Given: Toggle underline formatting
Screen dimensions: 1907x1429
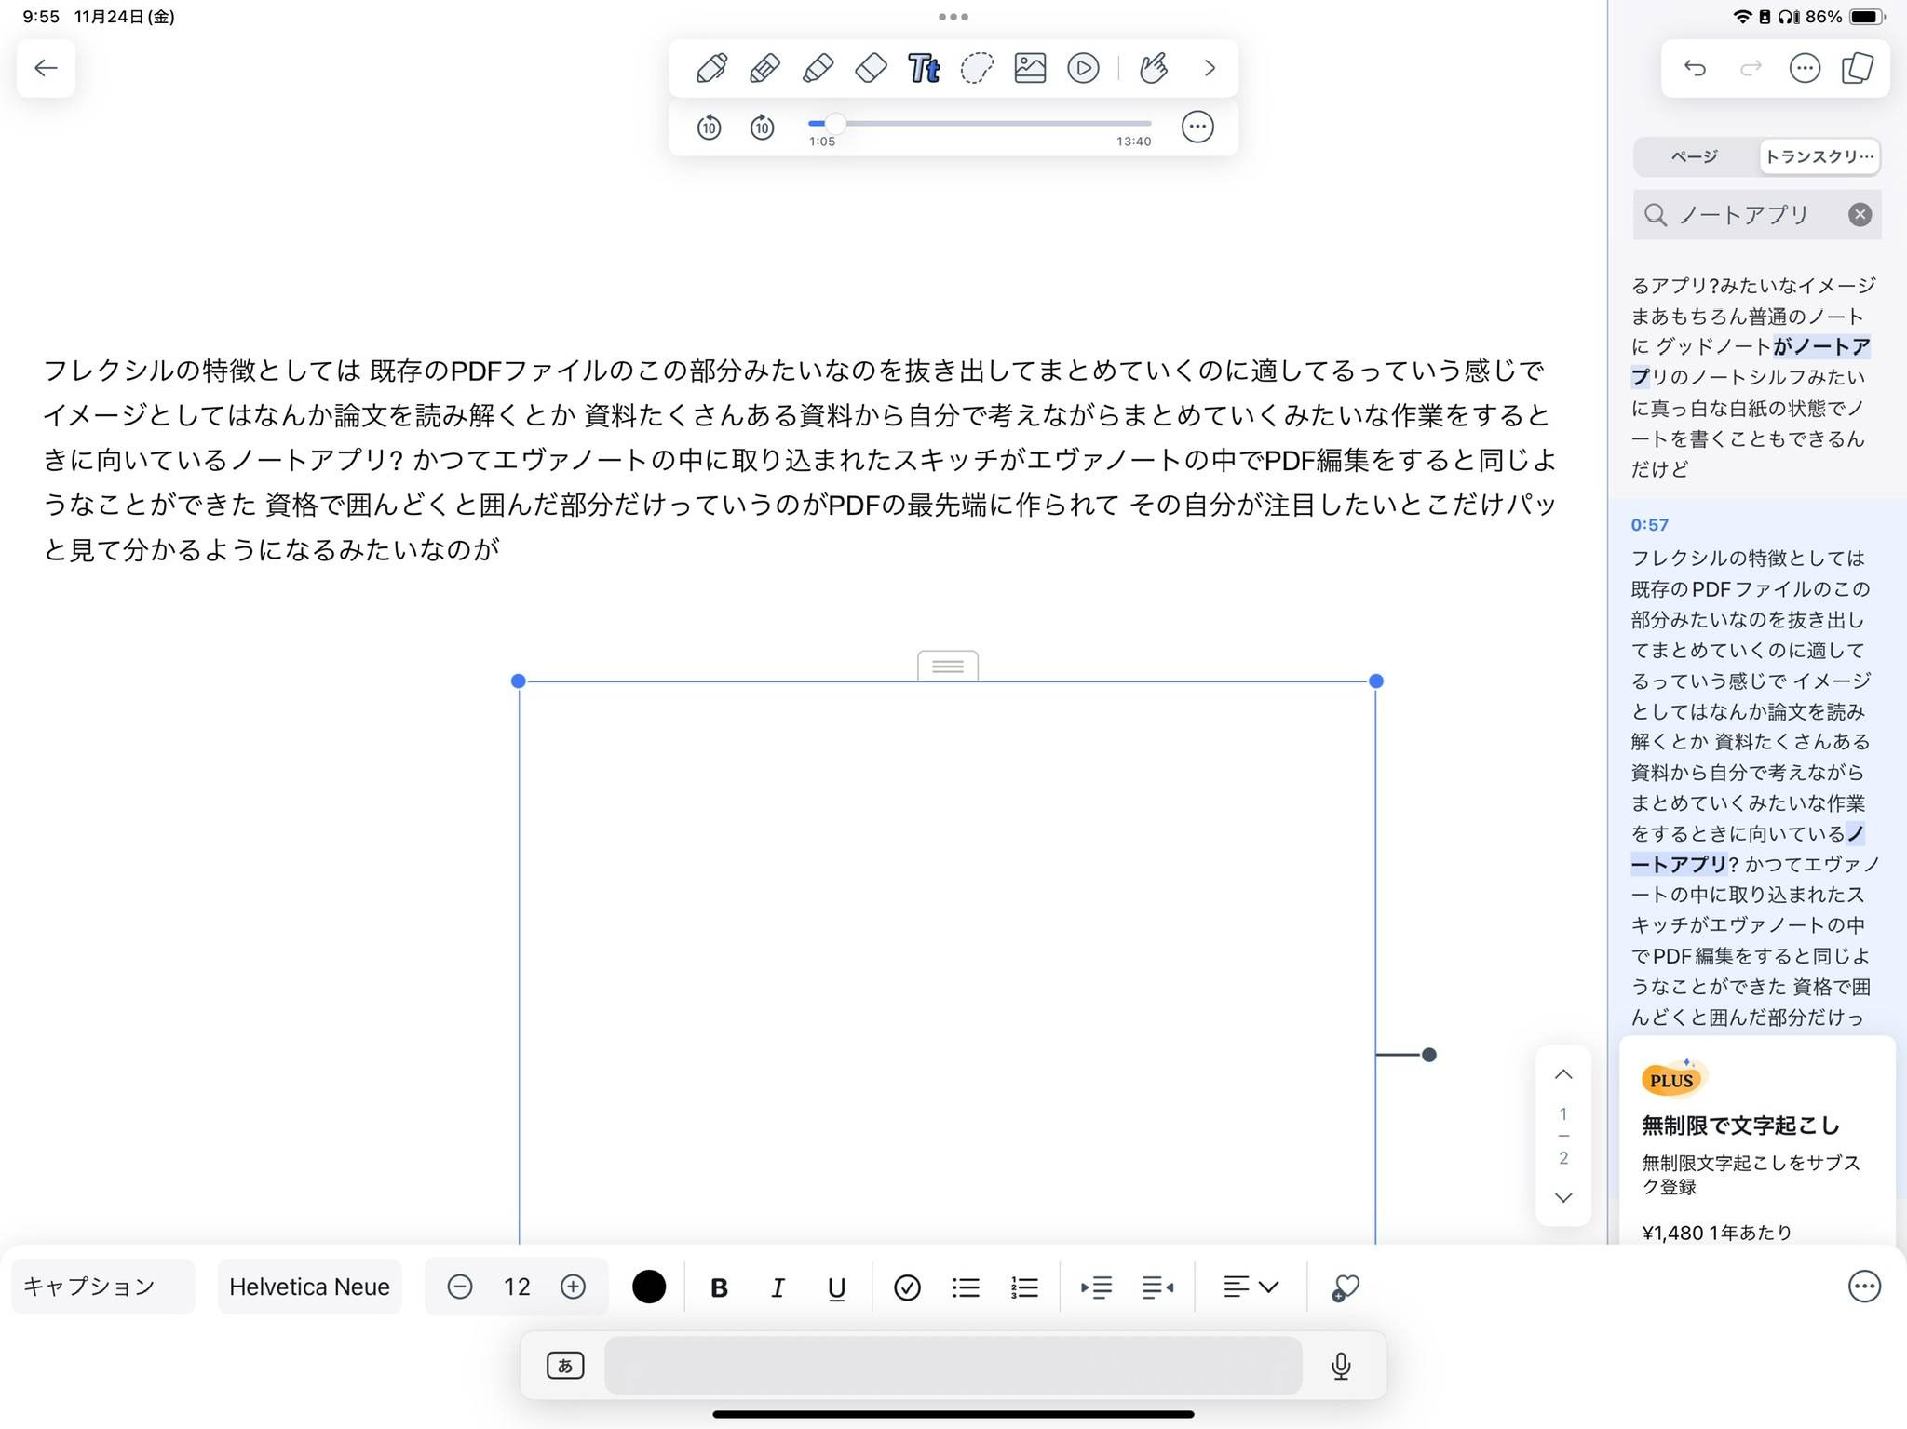Looking at the screenshot, I should (835, 1287).
